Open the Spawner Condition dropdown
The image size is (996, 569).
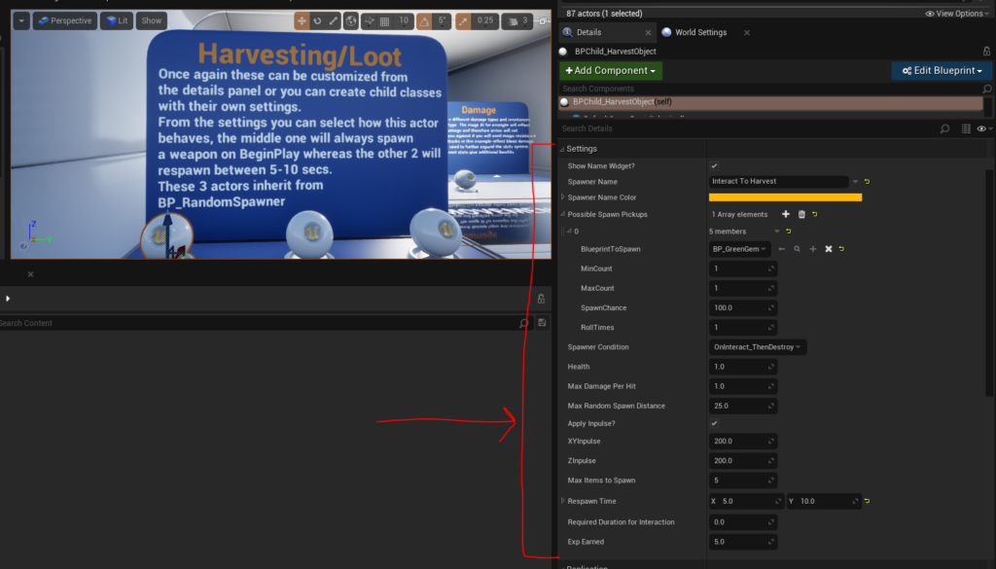[758, 346]
